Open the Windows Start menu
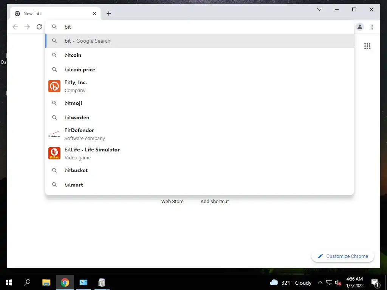This screenshot has width=387, height=290. [x=9, y=282]
